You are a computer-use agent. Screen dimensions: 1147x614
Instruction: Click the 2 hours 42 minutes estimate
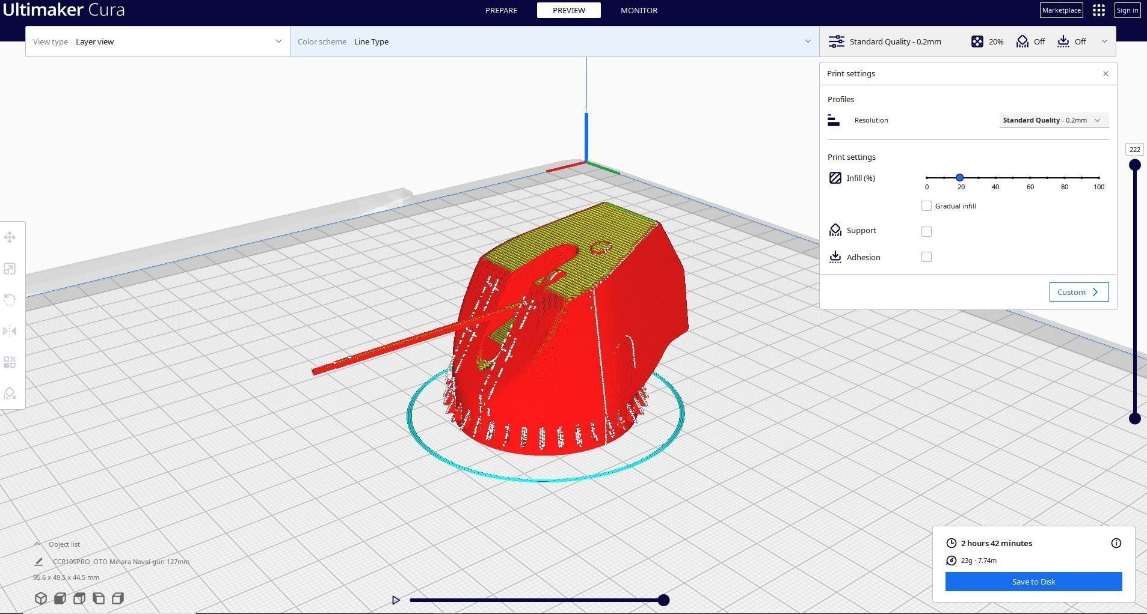click(996, 543)
